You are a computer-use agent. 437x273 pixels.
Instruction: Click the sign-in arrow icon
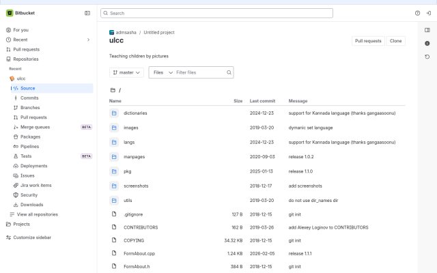click(x=429, y=13)
